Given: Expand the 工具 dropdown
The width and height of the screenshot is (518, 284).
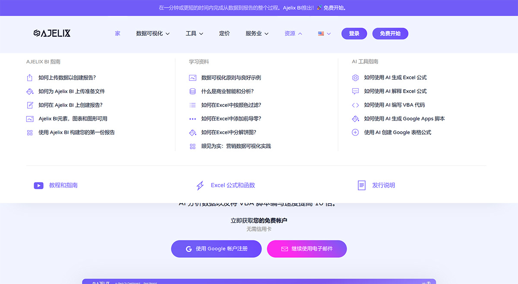Looking at the screenshot, I should pos(193,33).
